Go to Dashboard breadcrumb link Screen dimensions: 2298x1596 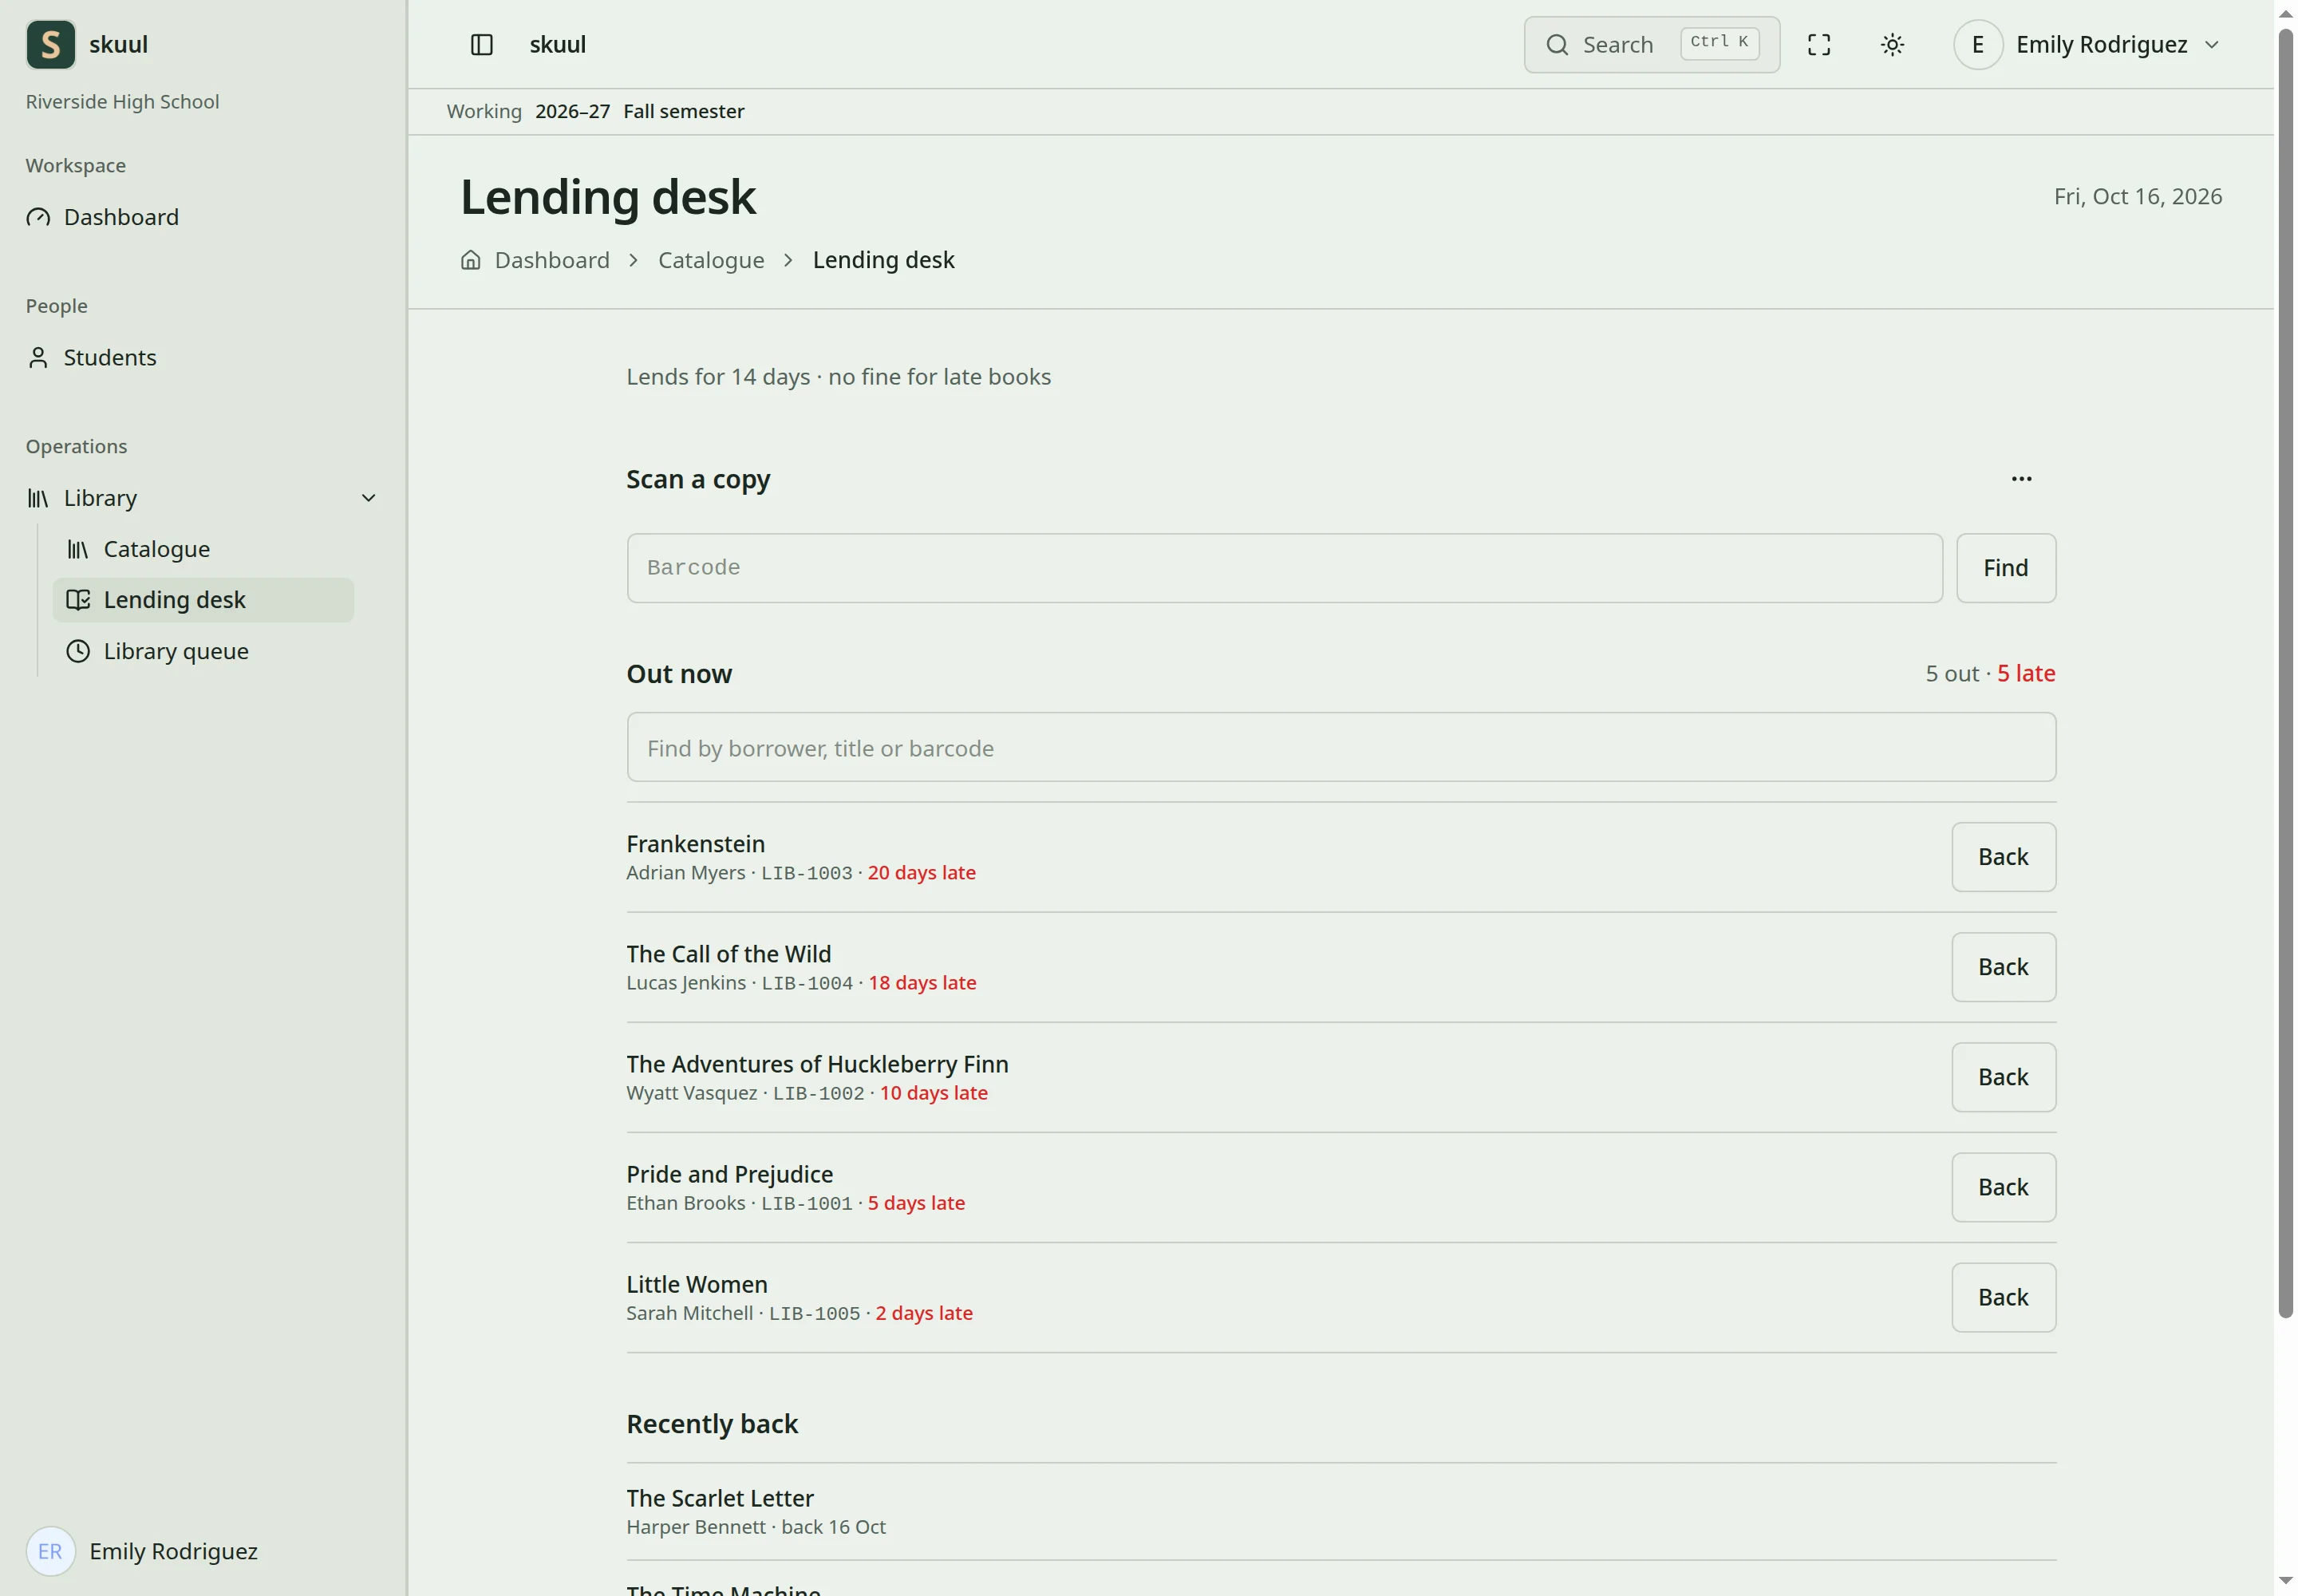click(552, 260)
